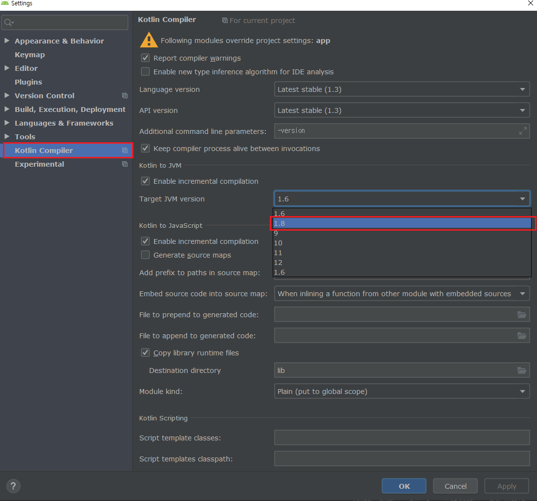Open the Language version dropdown
The height and width of the screenshot is (501, 537).
coord(402,89)
